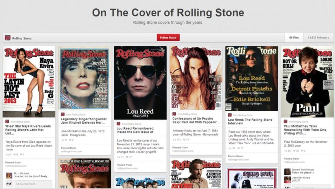Click the comment count icon on Paul McCartney pin

pos(302,151)
